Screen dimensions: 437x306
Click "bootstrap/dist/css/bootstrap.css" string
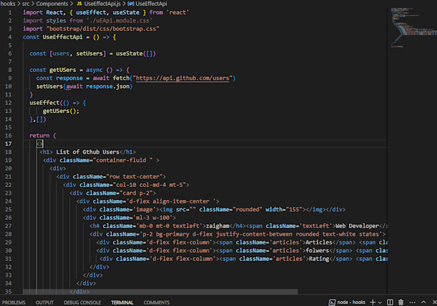click(x=103, y=29)
